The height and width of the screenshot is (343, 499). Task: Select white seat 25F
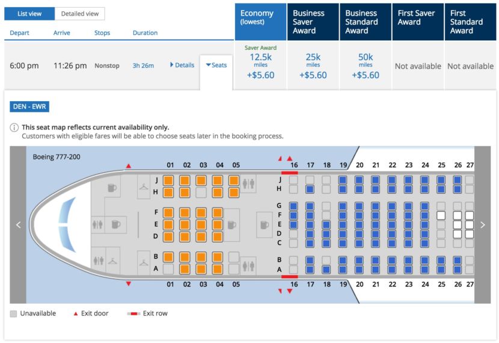tap(441, 215)
